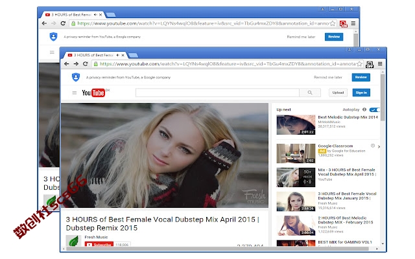Click the 'Google Classroom' ad title
Viewport: 415px width, 259px height.
(335, 146)
